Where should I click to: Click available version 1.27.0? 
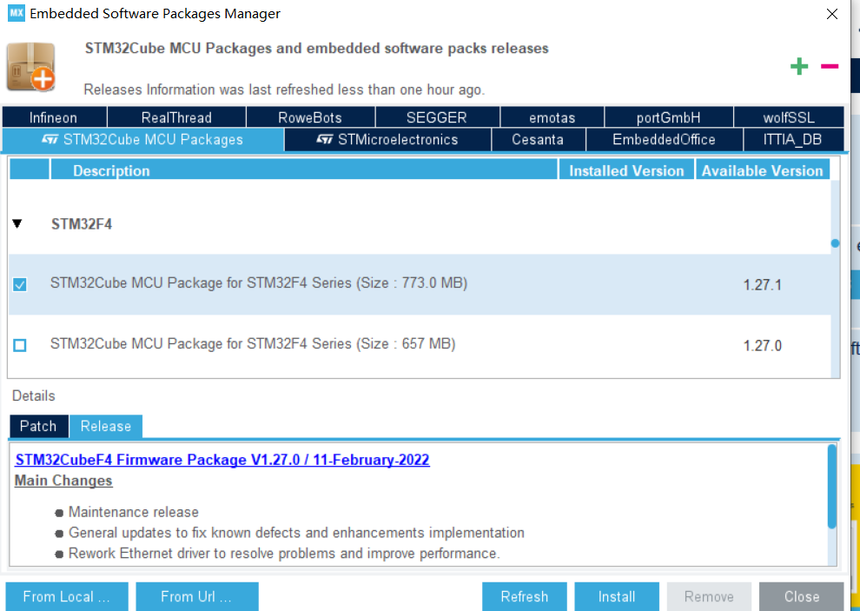pos(763,346)
